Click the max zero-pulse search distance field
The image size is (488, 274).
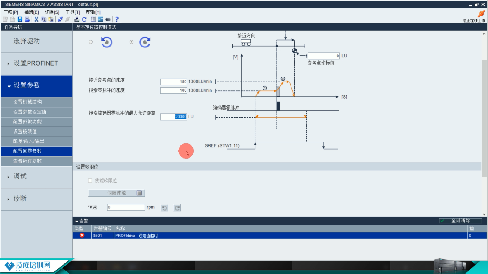173,117
